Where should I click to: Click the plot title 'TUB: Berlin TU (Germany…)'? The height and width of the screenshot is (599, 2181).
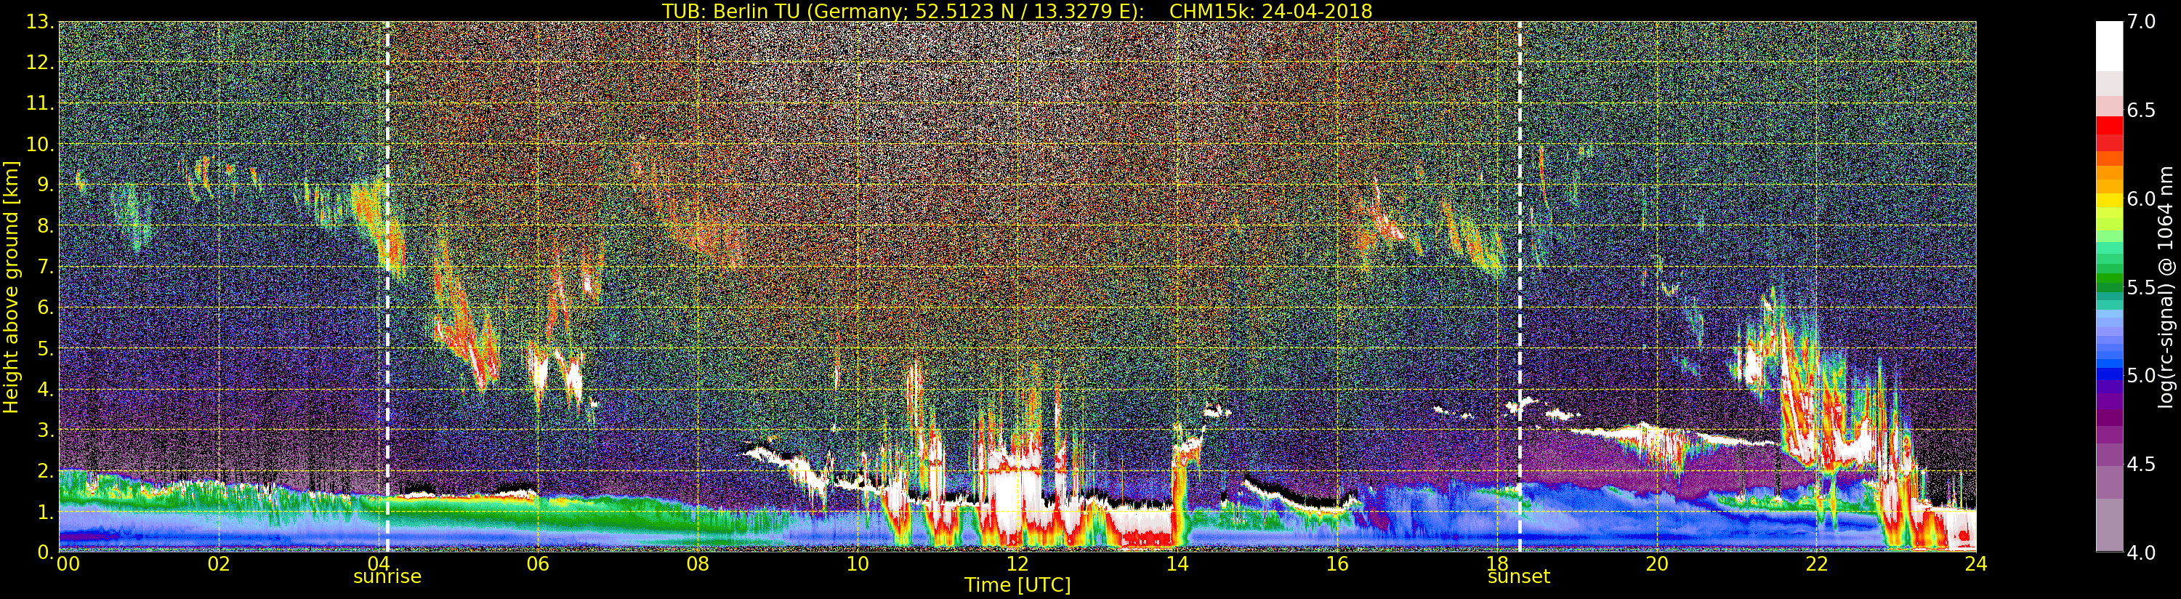(1017, 11)
